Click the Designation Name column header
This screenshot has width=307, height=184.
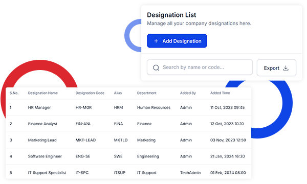click(x=43, y=93)
